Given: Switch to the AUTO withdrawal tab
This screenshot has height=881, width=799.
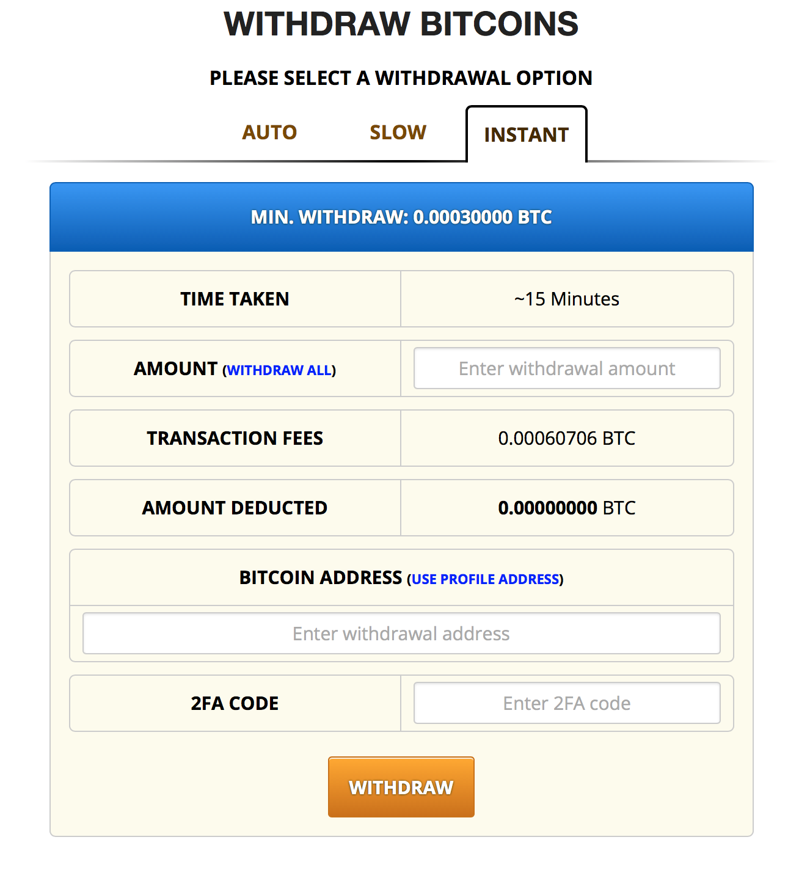Looking at the screenshot, I should click(x=269, y=133).
